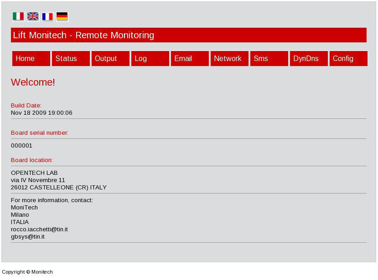Click For more information, contact text

tap(52, 200)
